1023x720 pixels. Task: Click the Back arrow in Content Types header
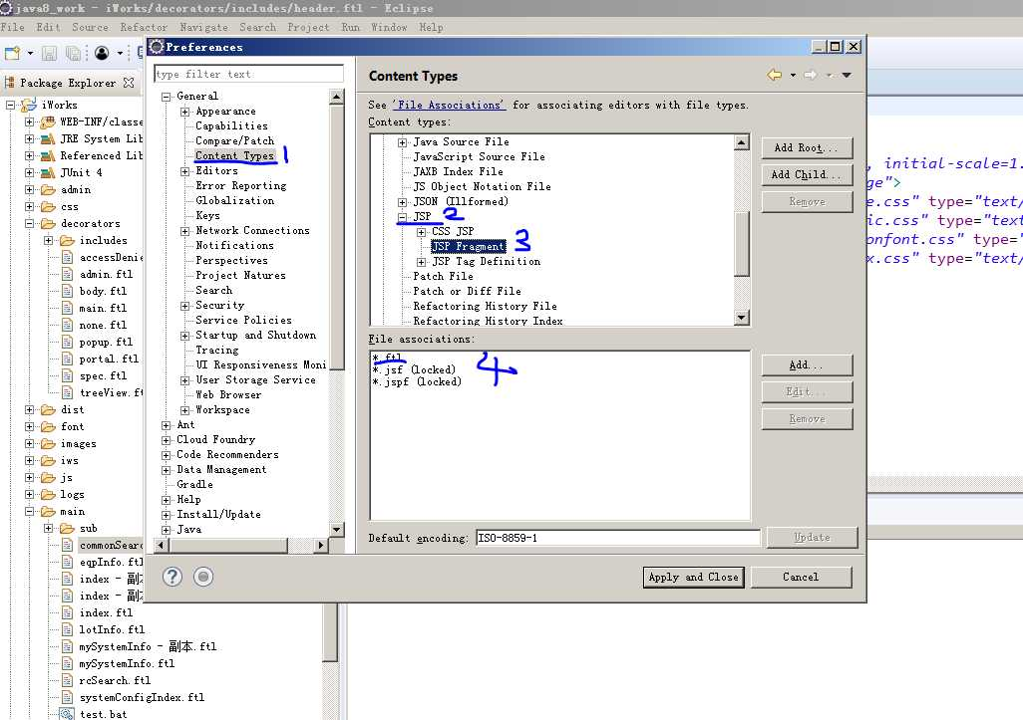pos(775,75)
